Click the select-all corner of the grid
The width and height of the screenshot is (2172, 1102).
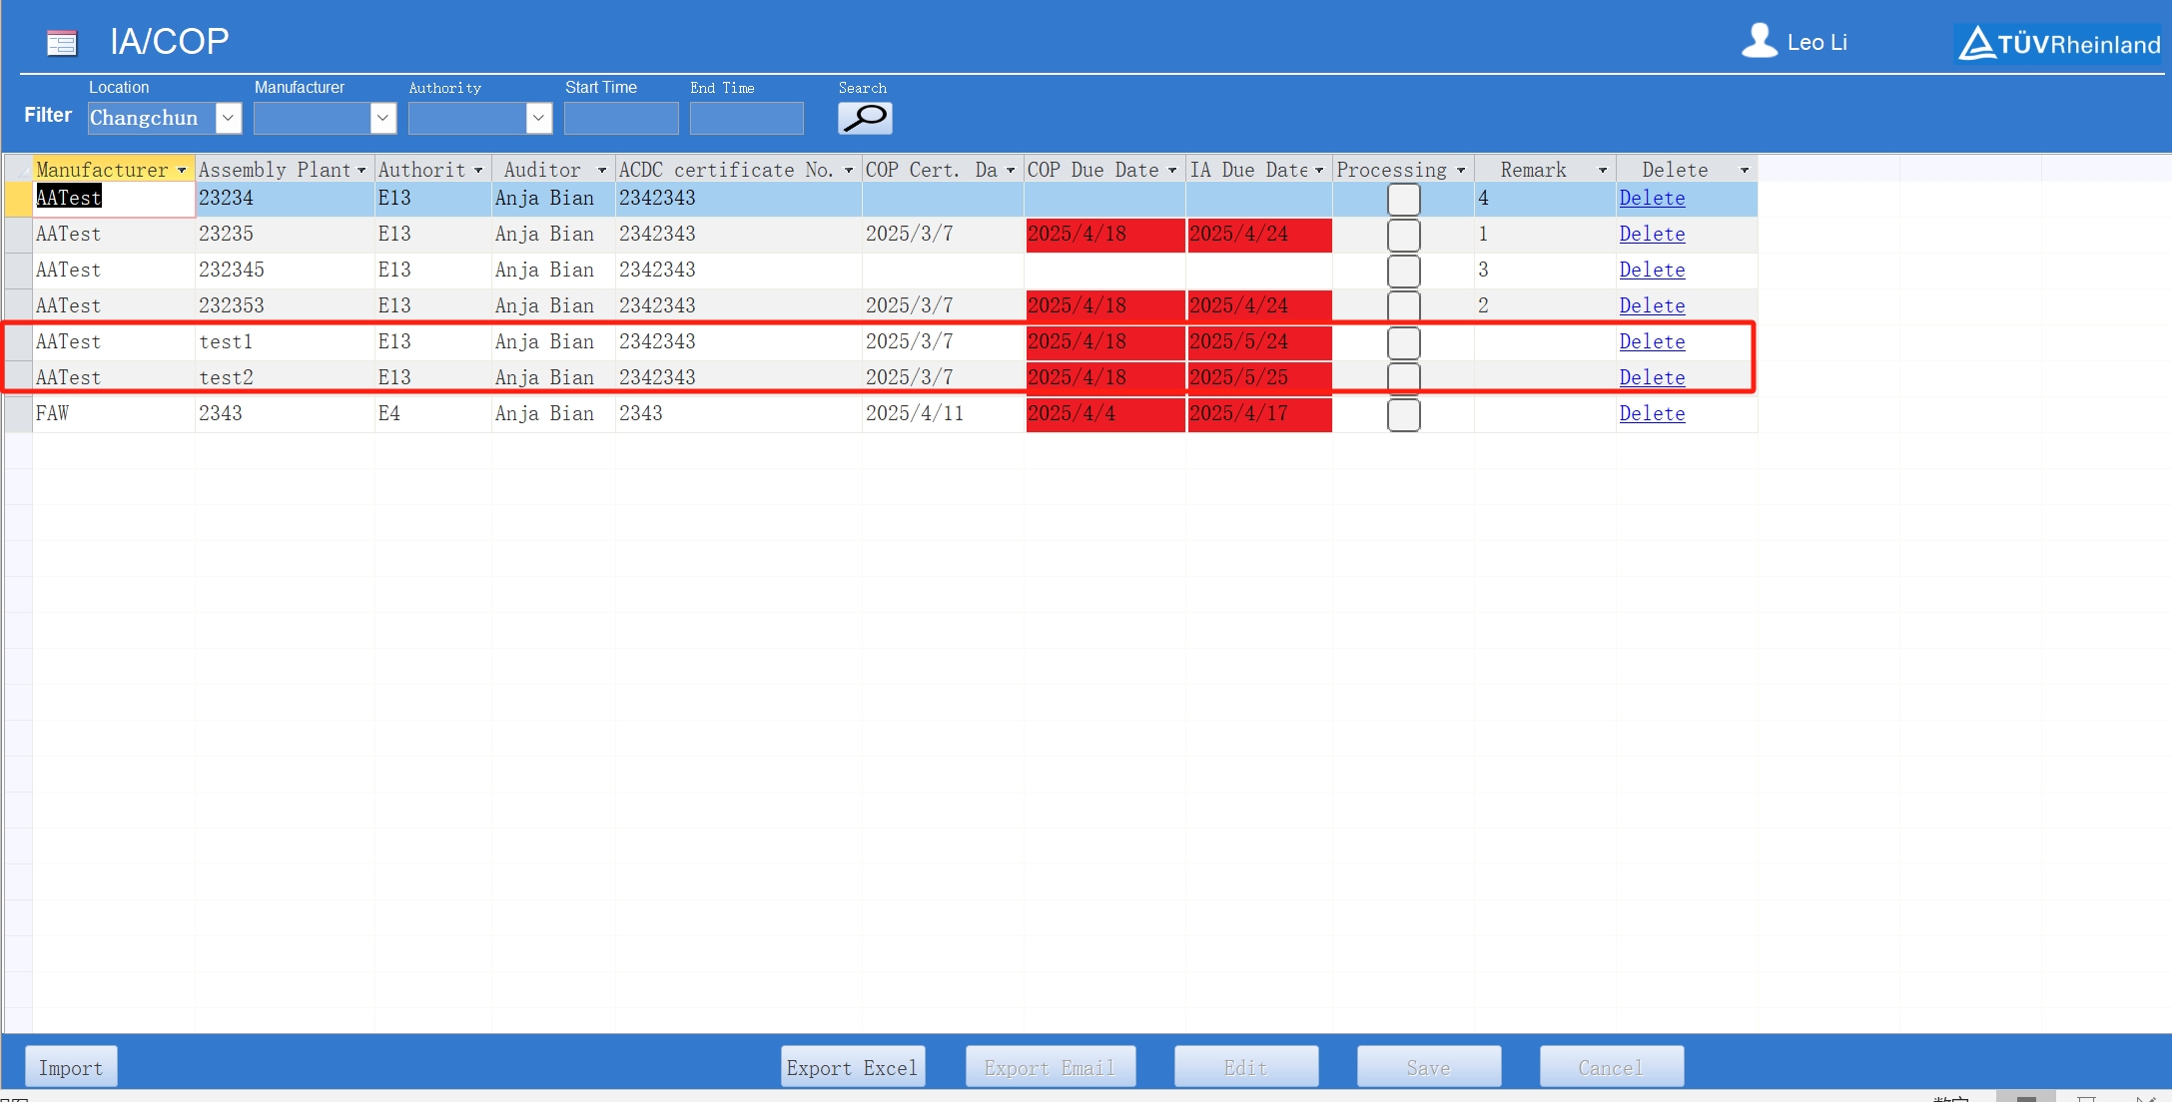pyautogui.click(x=18, y=170)
